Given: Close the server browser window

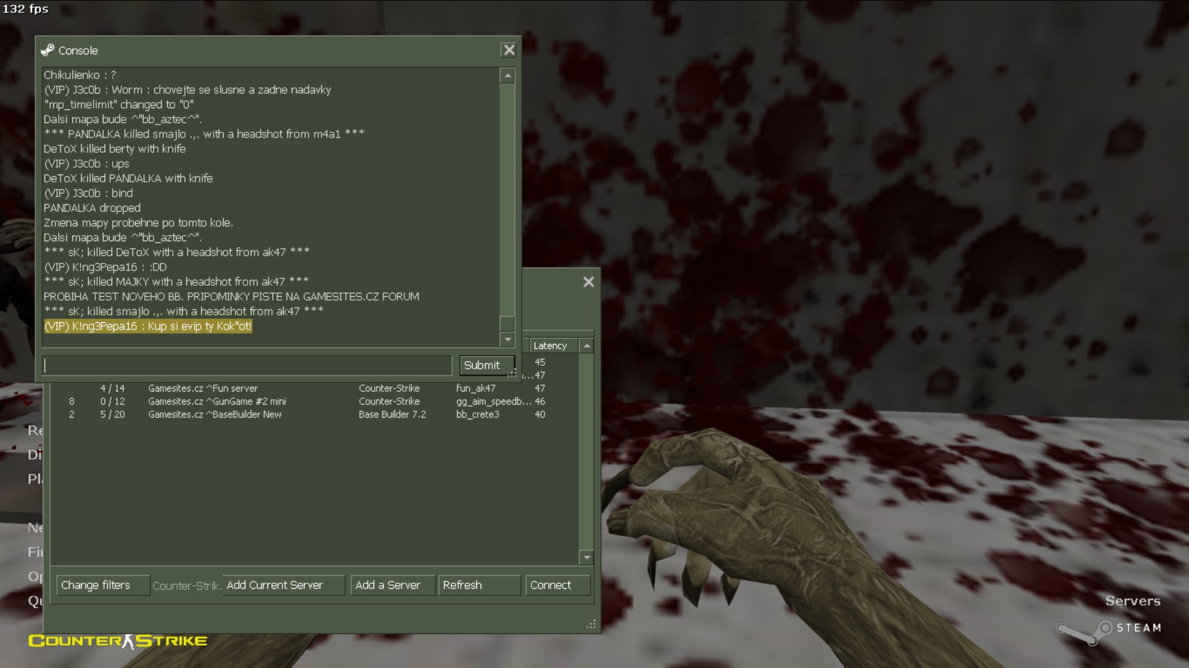Looking at the screenshot, I should click(x=588, y=282).
